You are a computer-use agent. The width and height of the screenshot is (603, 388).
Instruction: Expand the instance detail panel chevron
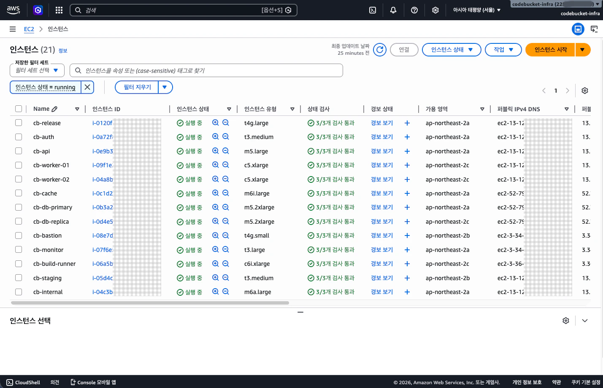(x=585, y=321)
